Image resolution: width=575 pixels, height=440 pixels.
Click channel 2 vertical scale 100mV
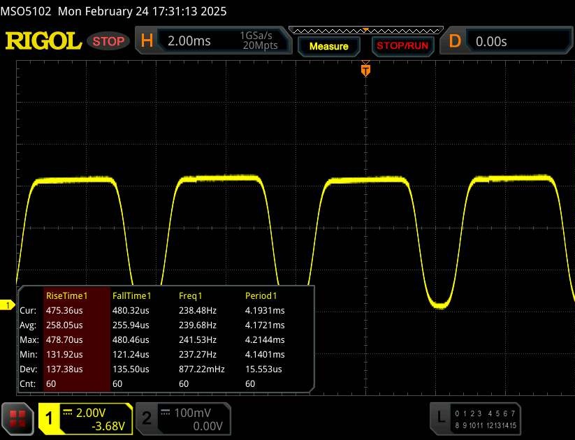click(x=192, y=413)
